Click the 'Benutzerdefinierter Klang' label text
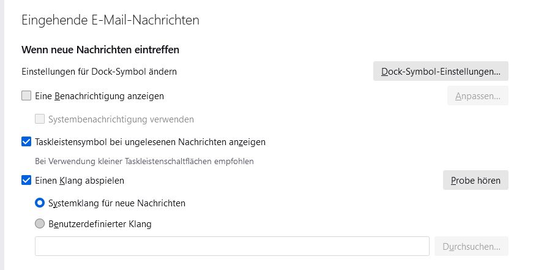 pos(100,224)
